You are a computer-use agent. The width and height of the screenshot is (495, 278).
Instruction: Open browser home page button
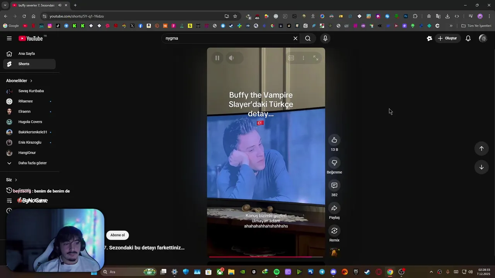(33, 16)
